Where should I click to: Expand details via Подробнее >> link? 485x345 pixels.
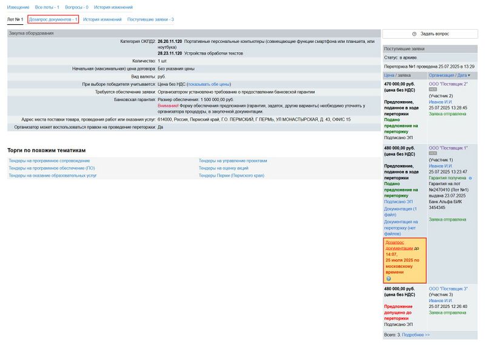point(416,335)
